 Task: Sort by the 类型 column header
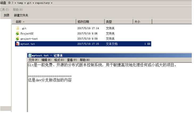click(119, 22)
